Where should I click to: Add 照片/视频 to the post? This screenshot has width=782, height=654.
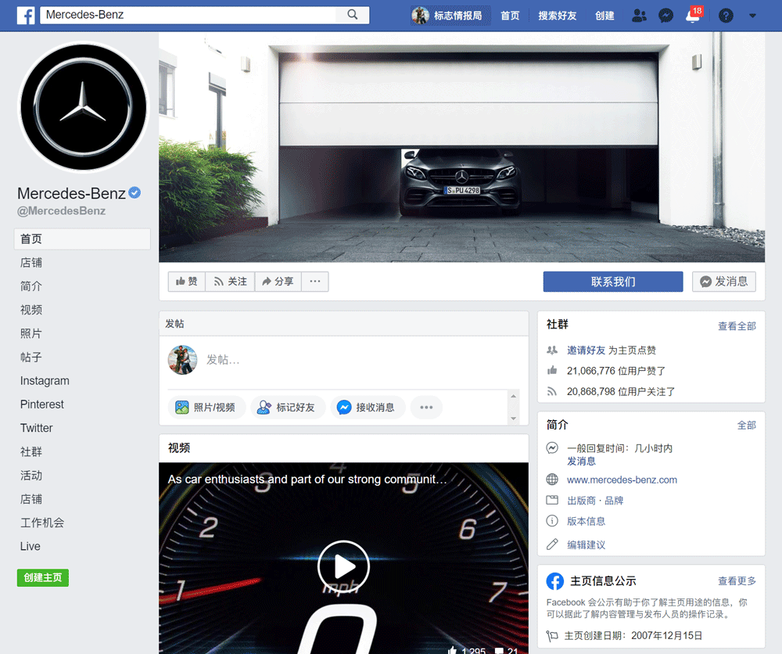coord(206,408)
